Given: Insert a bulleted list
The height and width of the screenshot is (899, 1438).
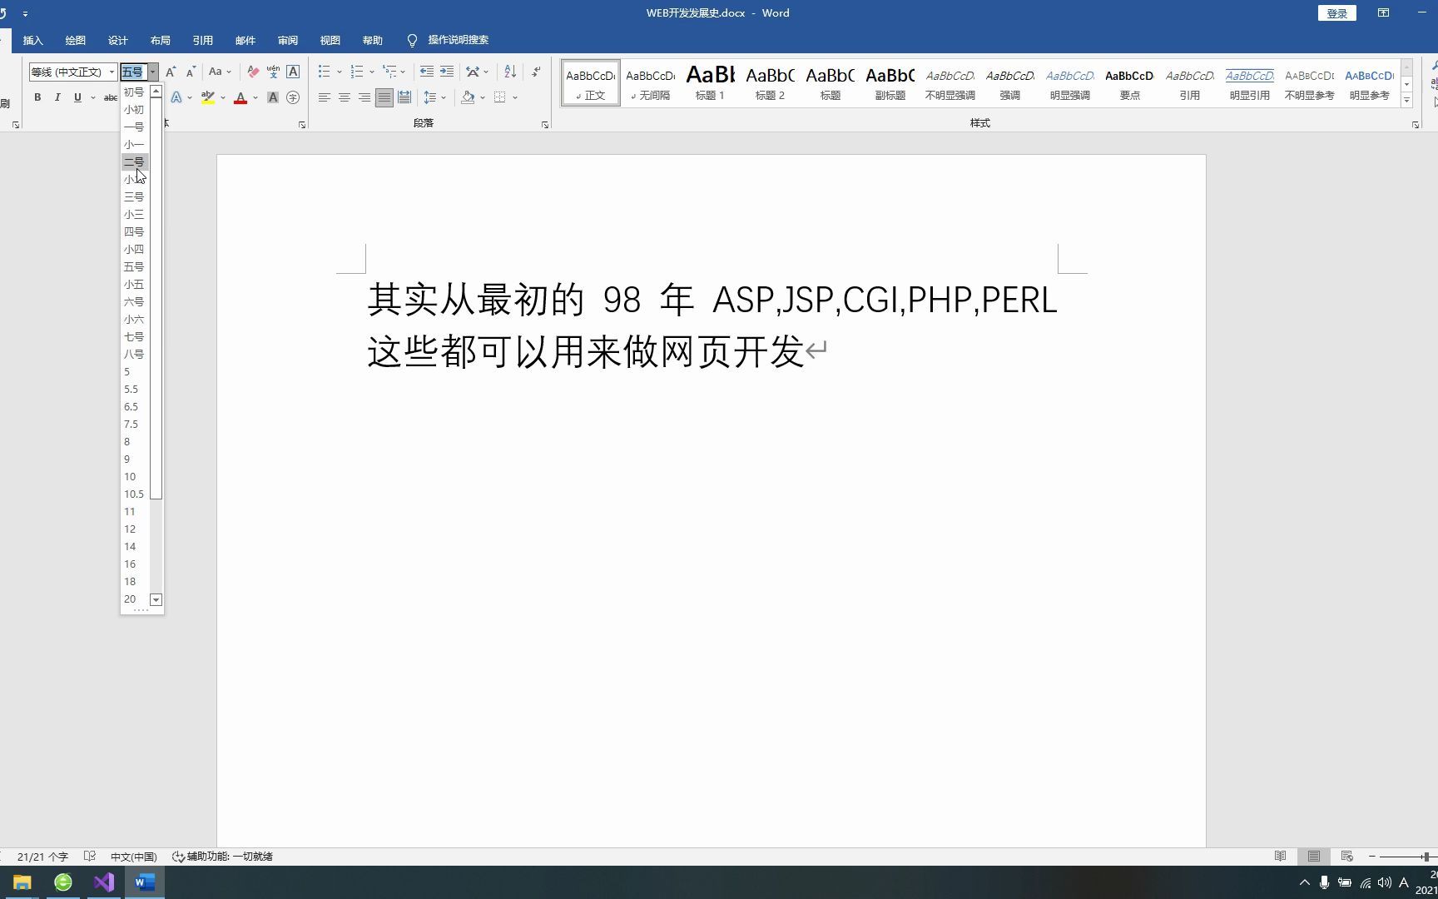Looking at the screenshot, I should pyautogui.click(x=325, y=72).
